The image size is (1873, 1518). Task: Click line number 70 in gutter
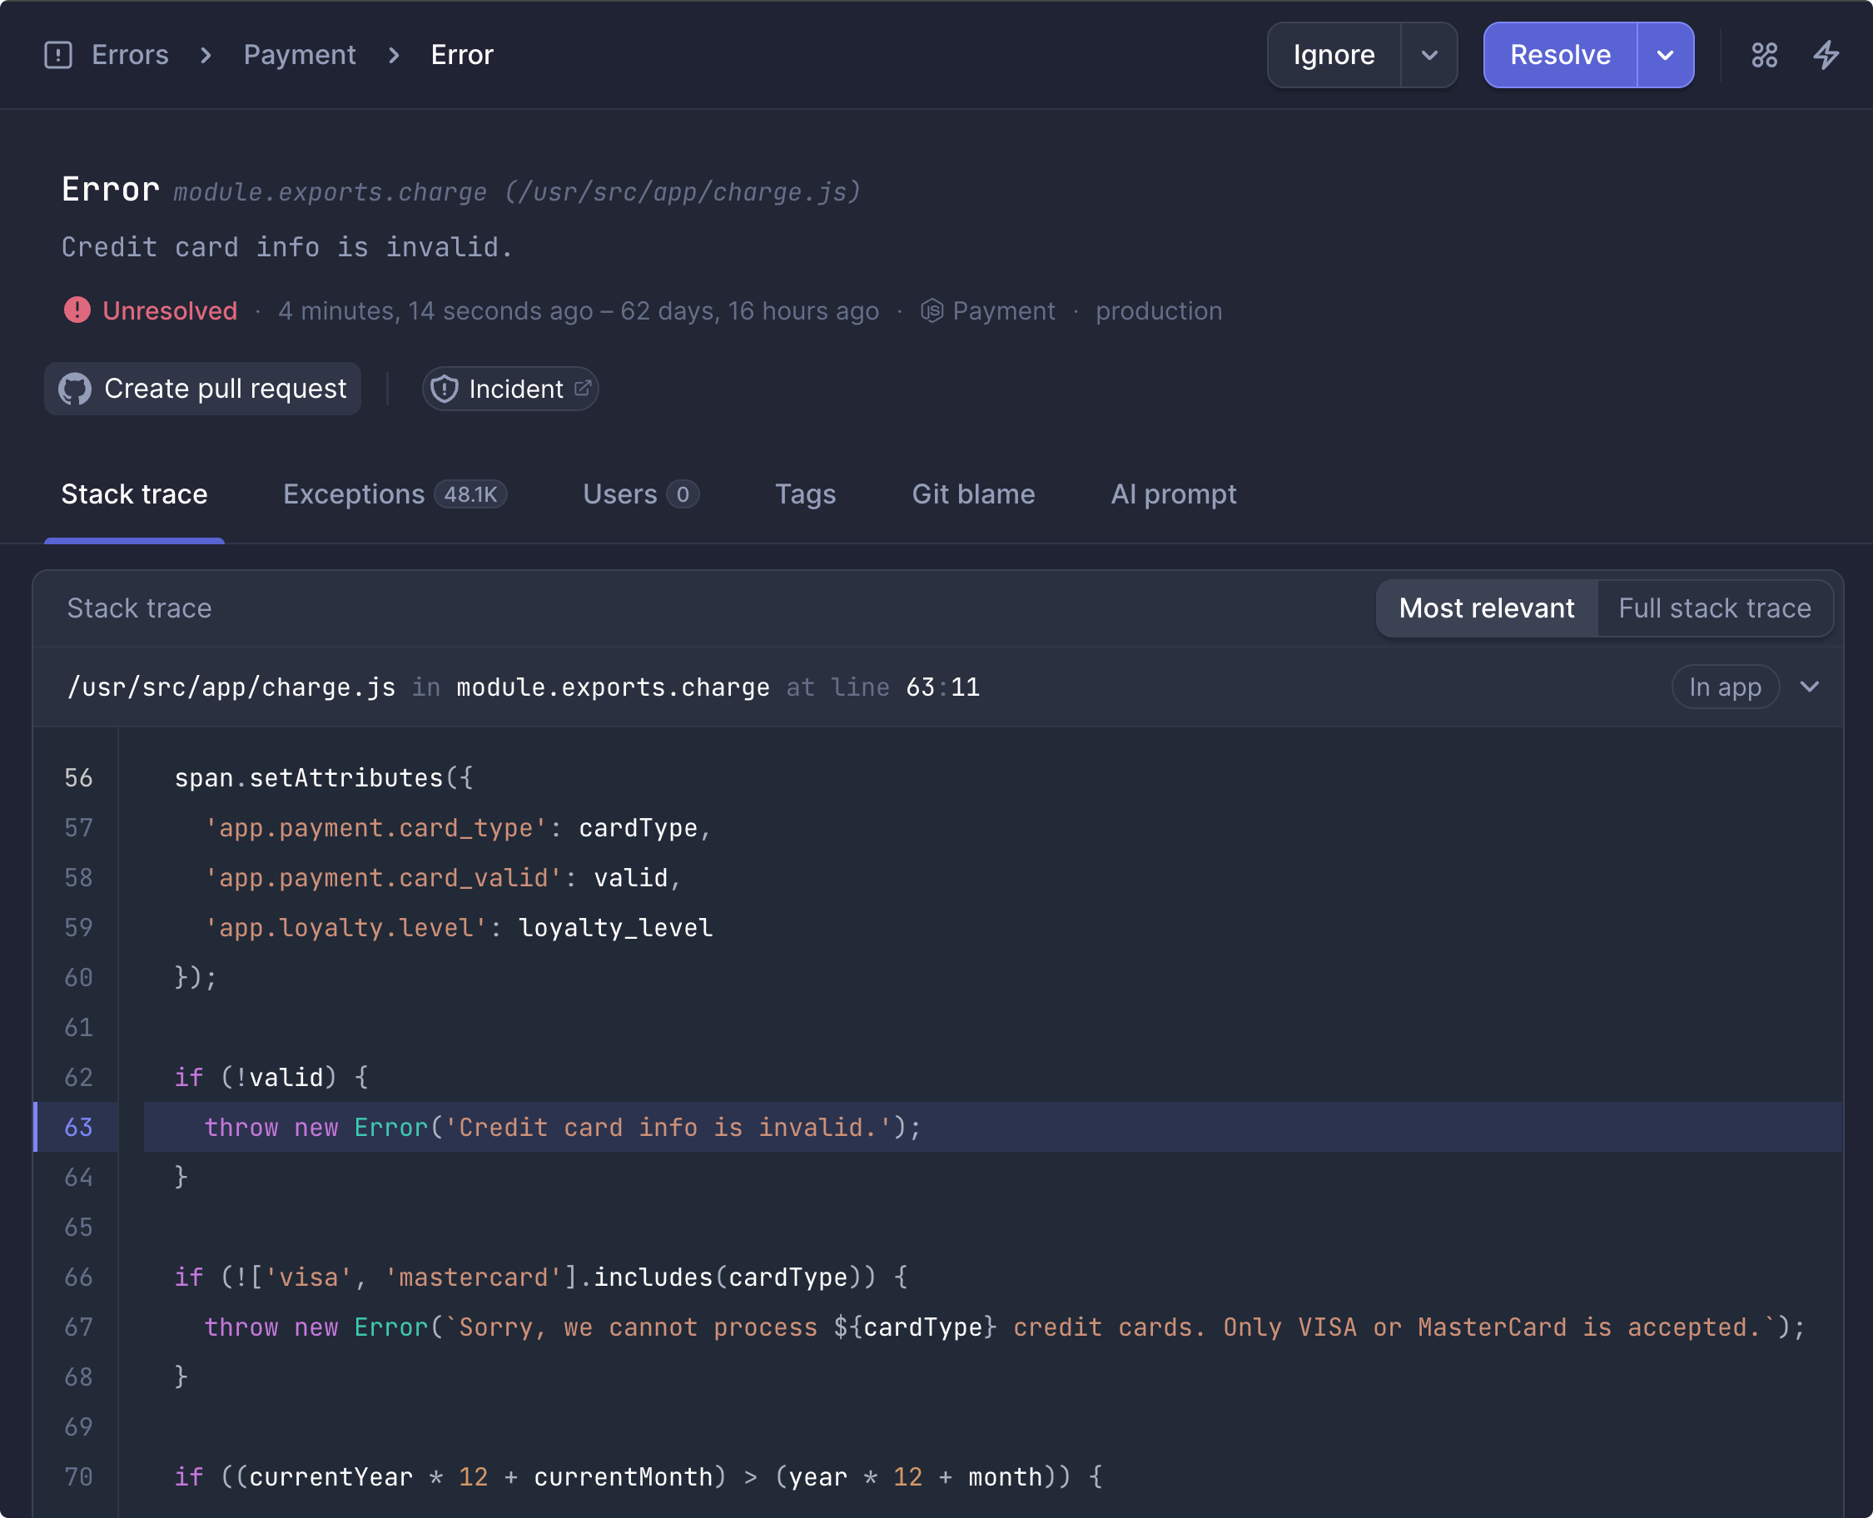[77, 1477]
